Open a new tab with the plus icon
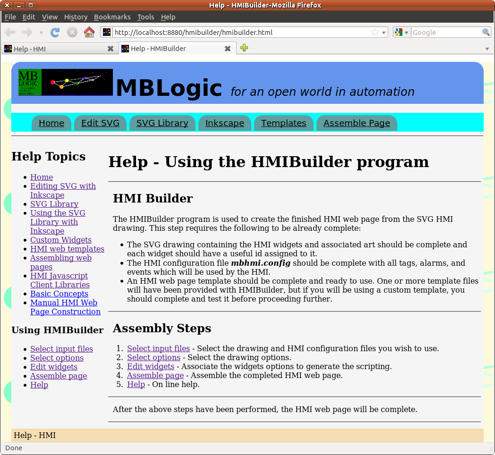Image resolution: width=495 pixels, height=455 pixels. coord(244,48)
